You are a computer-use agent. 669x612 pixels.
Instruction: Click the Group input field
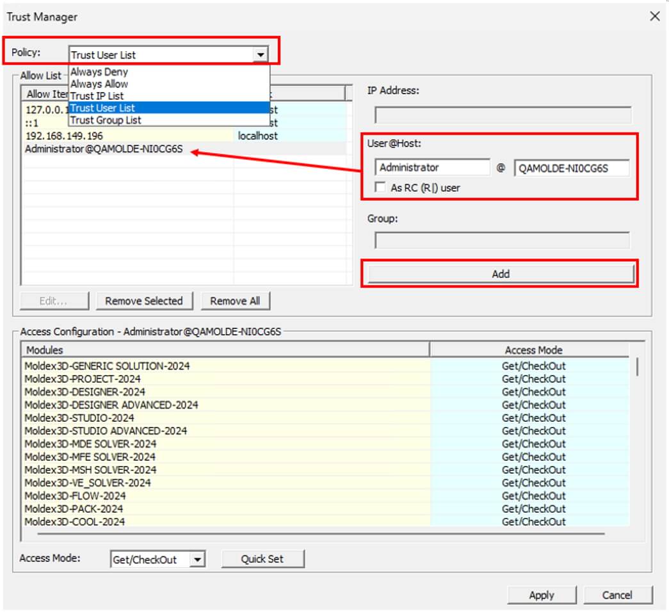point(502,240)
